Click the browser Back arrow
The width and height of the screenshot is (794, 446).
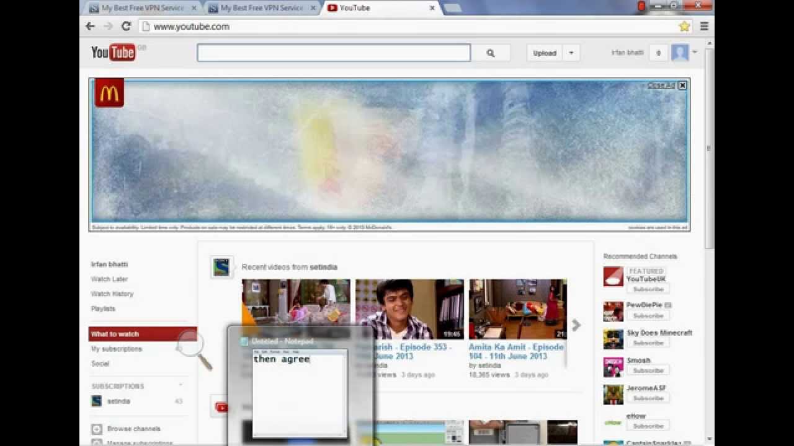pos(91,26)
